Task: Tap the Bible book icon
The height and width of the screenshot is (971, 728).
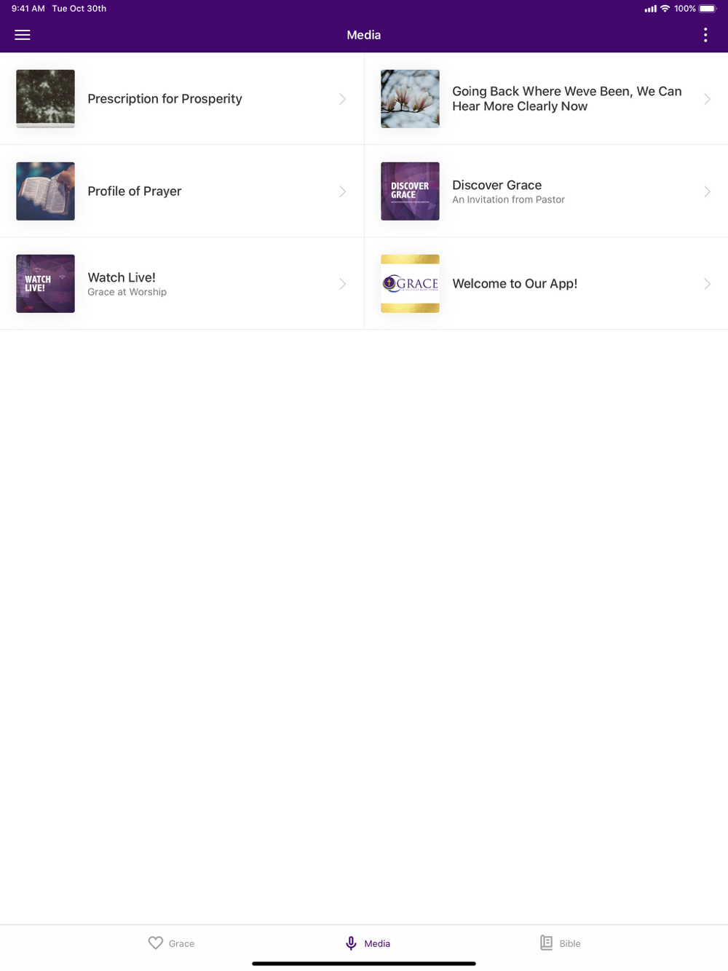Action: coord(546,943)
